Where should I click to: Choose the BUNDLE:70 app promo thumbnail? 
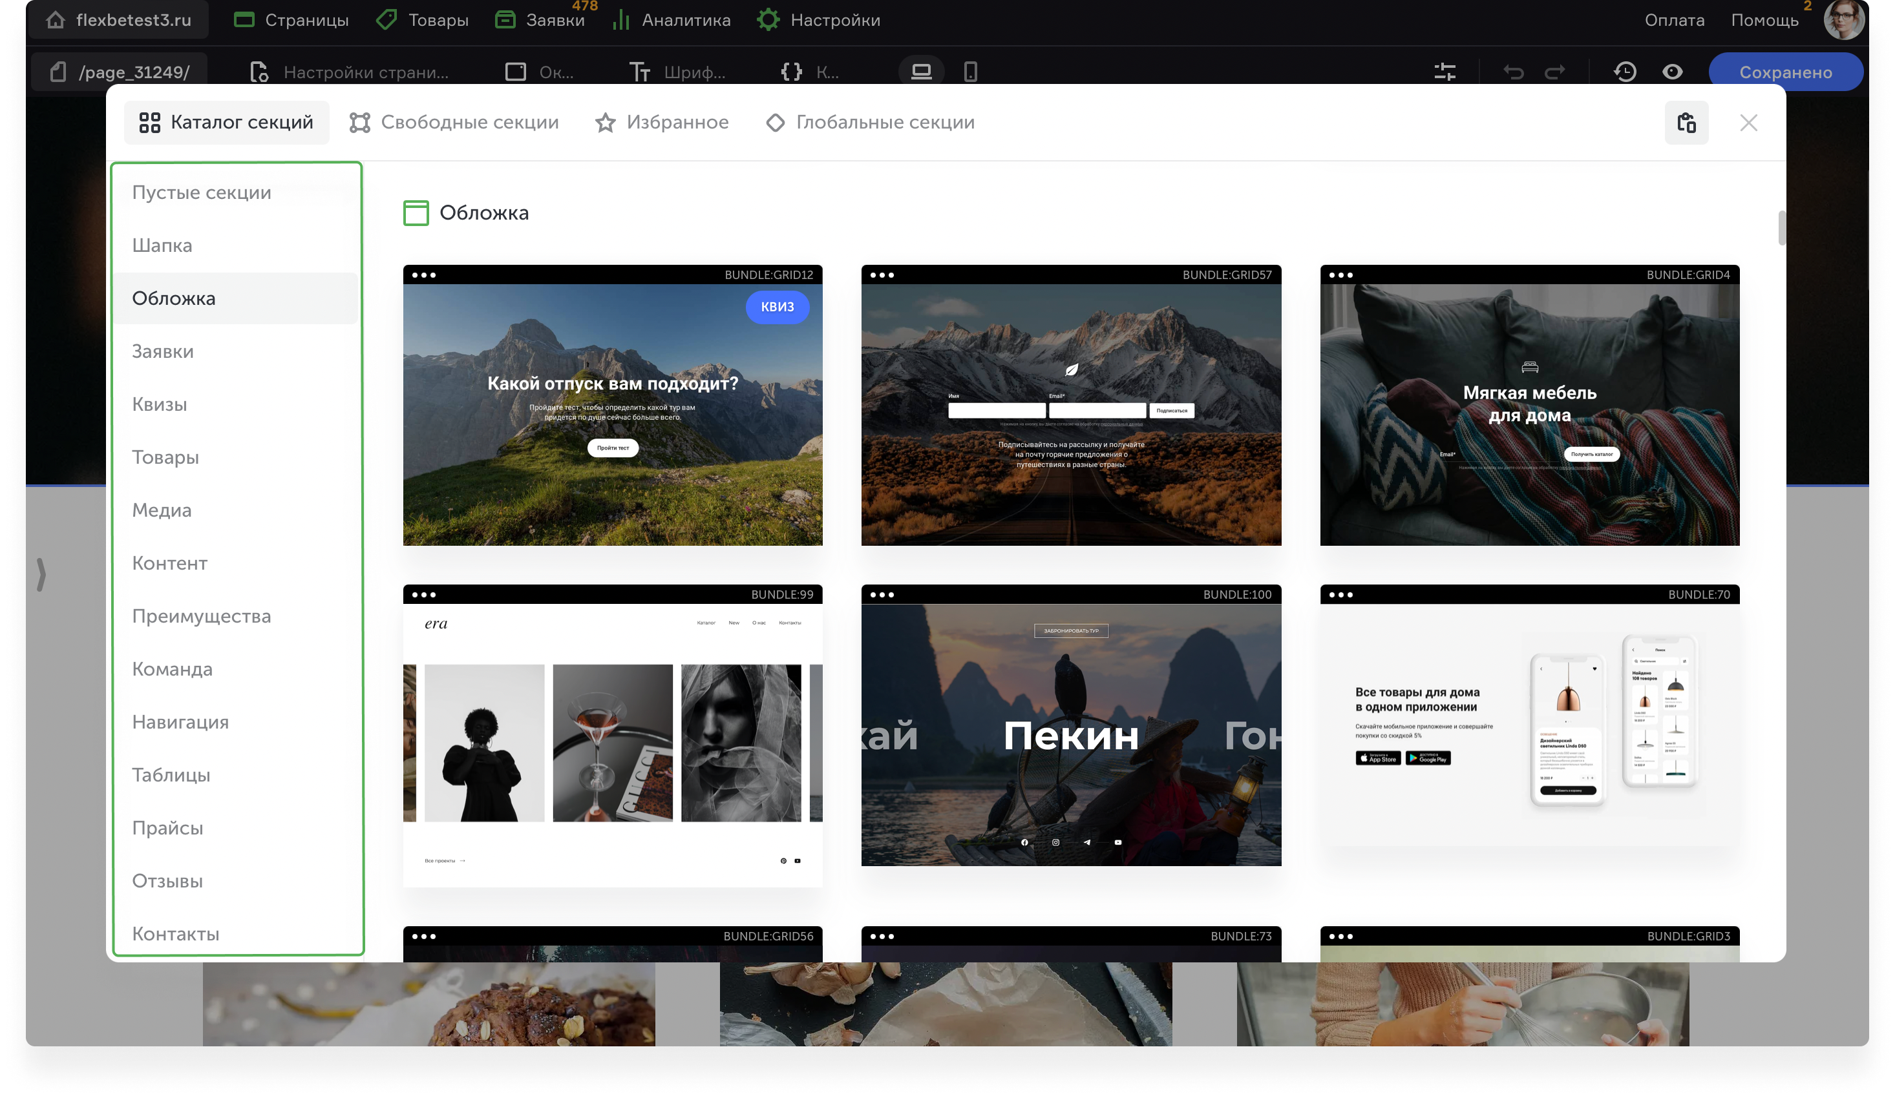coord(1530,716)
